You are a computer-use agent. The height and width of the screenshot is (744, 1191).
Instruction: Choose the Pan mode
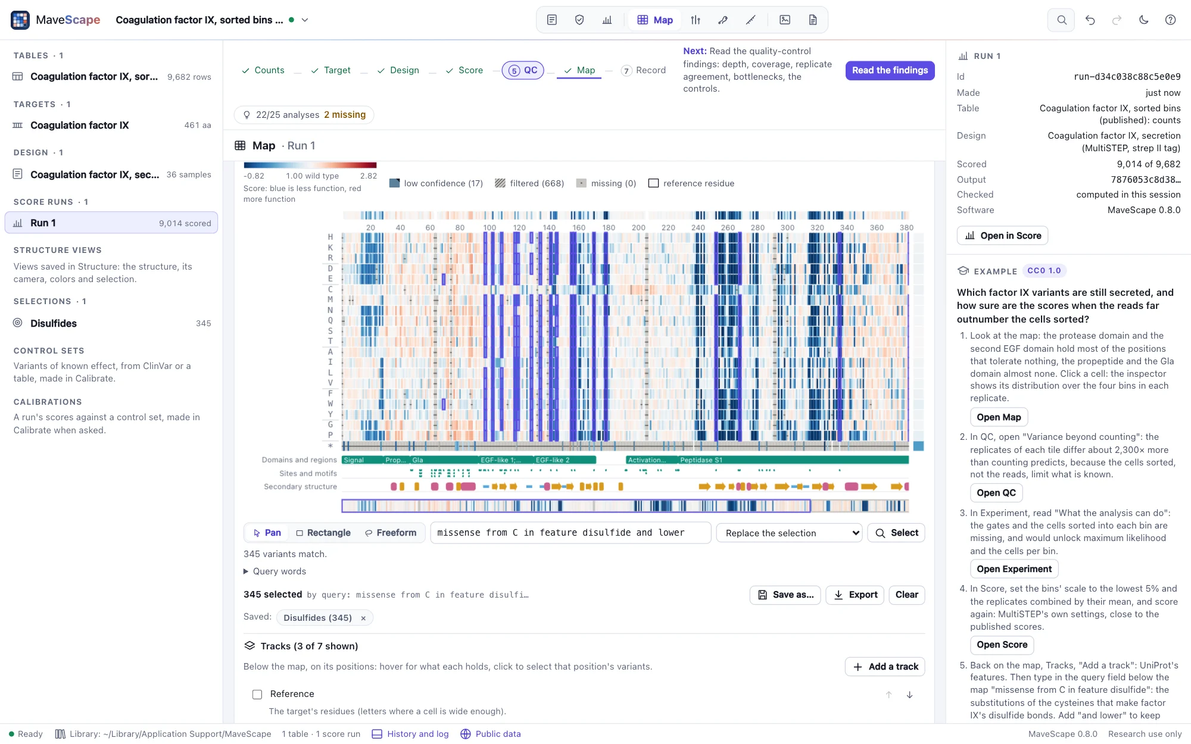pyautogui.click(x=267, y=533)
